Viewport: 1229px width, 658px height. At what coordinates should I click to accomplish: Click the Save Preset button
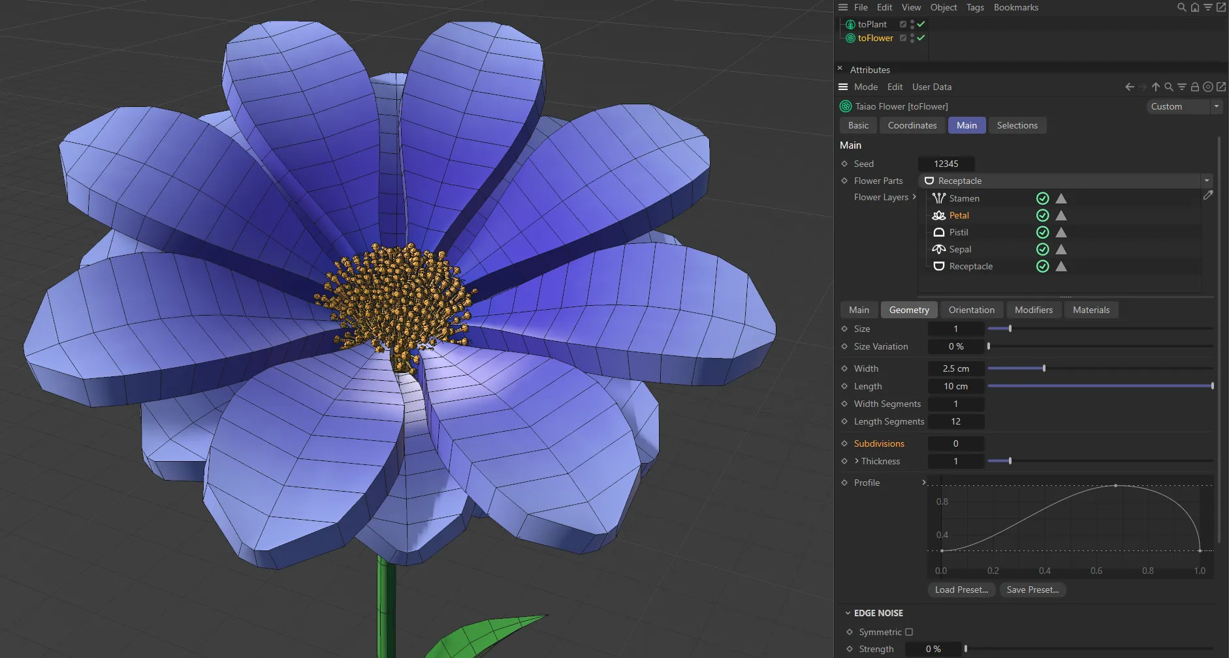click(x=1032, y=590)
